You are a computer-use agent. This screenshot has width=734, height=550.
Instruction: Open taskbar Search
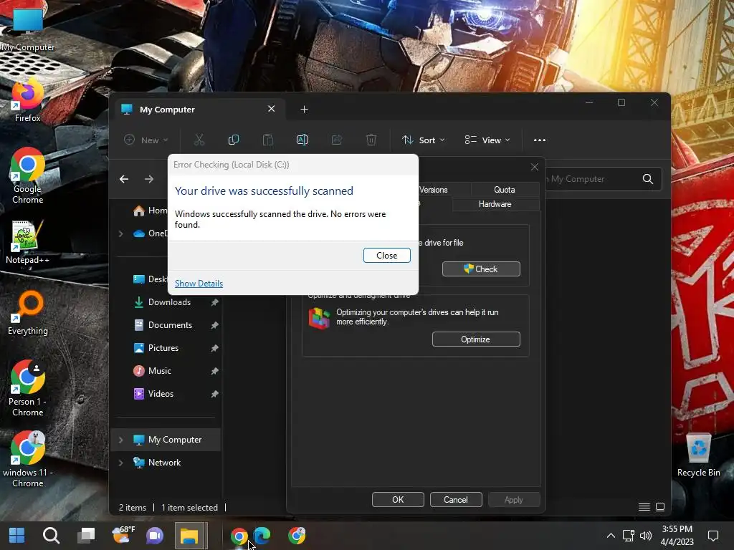point(51,536)
